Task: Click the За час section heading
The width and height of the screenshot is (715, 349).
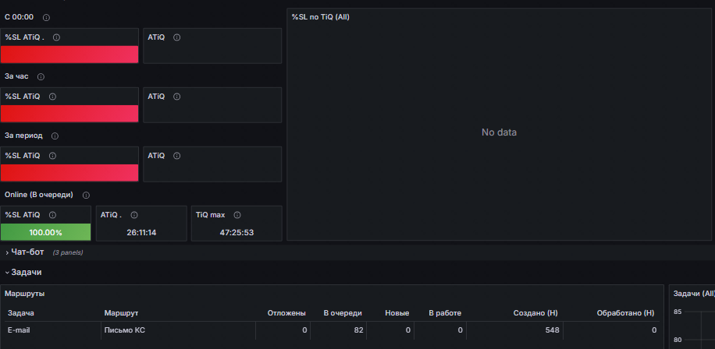Action: pyautogui.click(x=16, y=76)
